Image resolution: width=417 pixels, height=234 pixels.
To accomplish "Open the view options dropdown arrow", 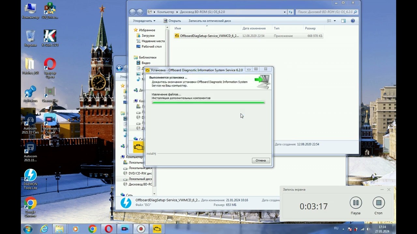I will (x=335, y=21).
